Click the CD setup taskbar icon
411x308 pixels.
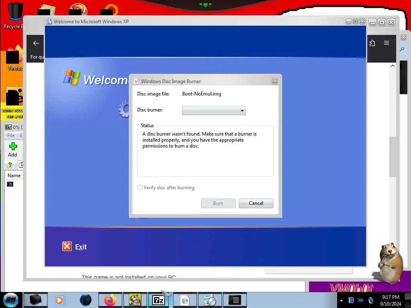click(210, 300)
